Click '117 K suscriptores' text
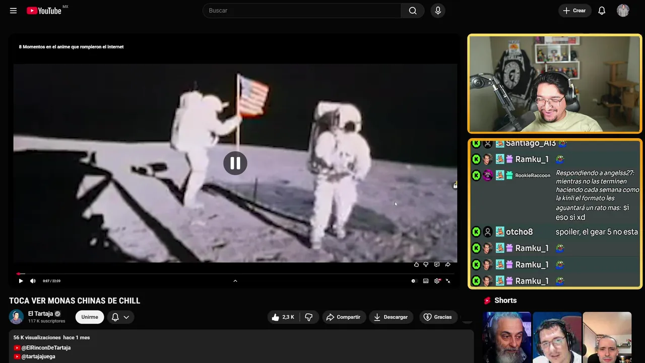645x363 pixels. (x=46, y=321)
